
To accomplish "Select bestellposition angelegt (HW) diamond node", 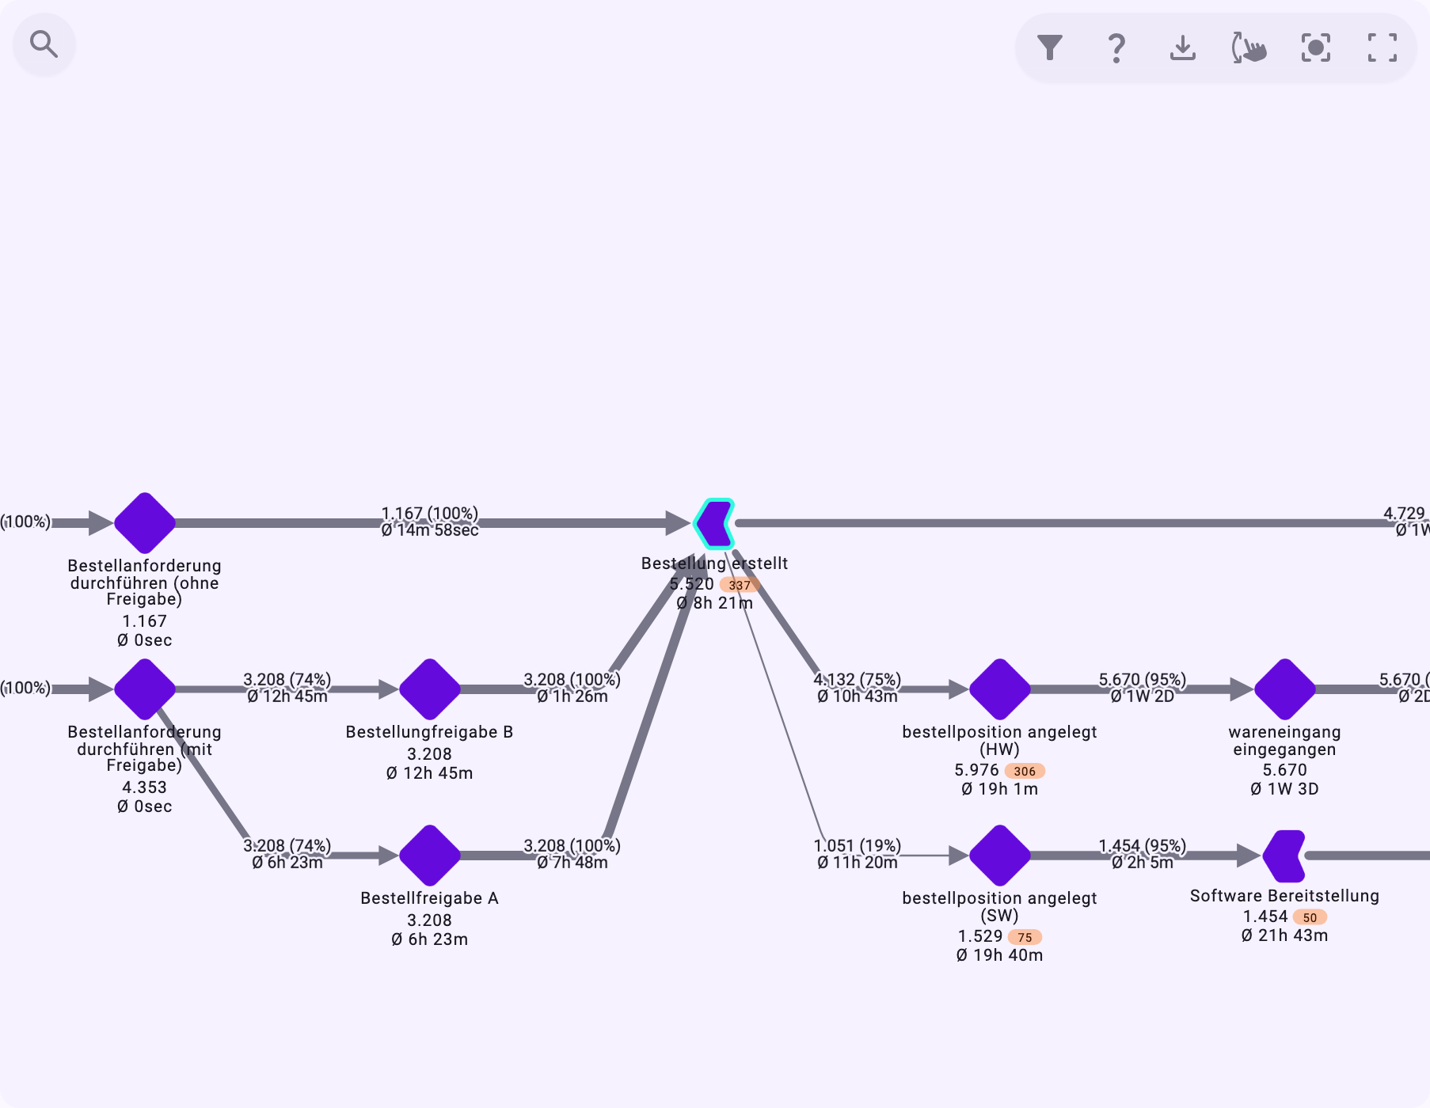I will click(x=1000, y=689).
